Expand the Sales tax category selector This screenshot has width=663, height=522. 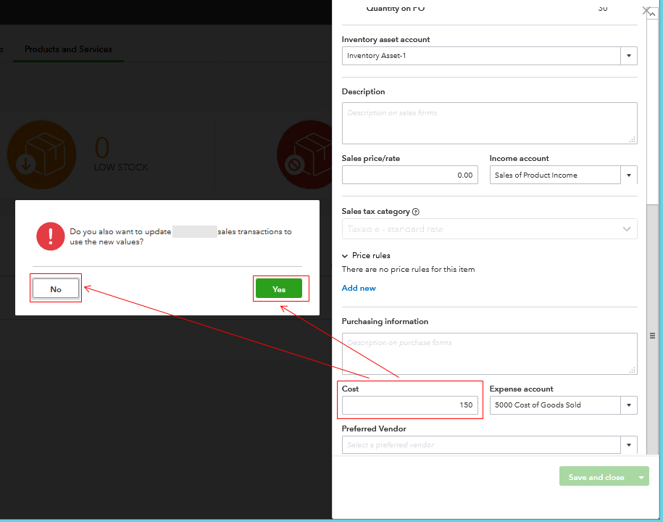point(489,229)
